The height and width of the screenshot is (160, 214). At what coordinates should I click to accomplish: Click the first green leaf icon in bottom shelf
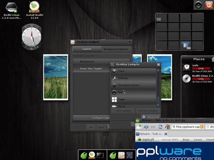(x=84, y=155)
